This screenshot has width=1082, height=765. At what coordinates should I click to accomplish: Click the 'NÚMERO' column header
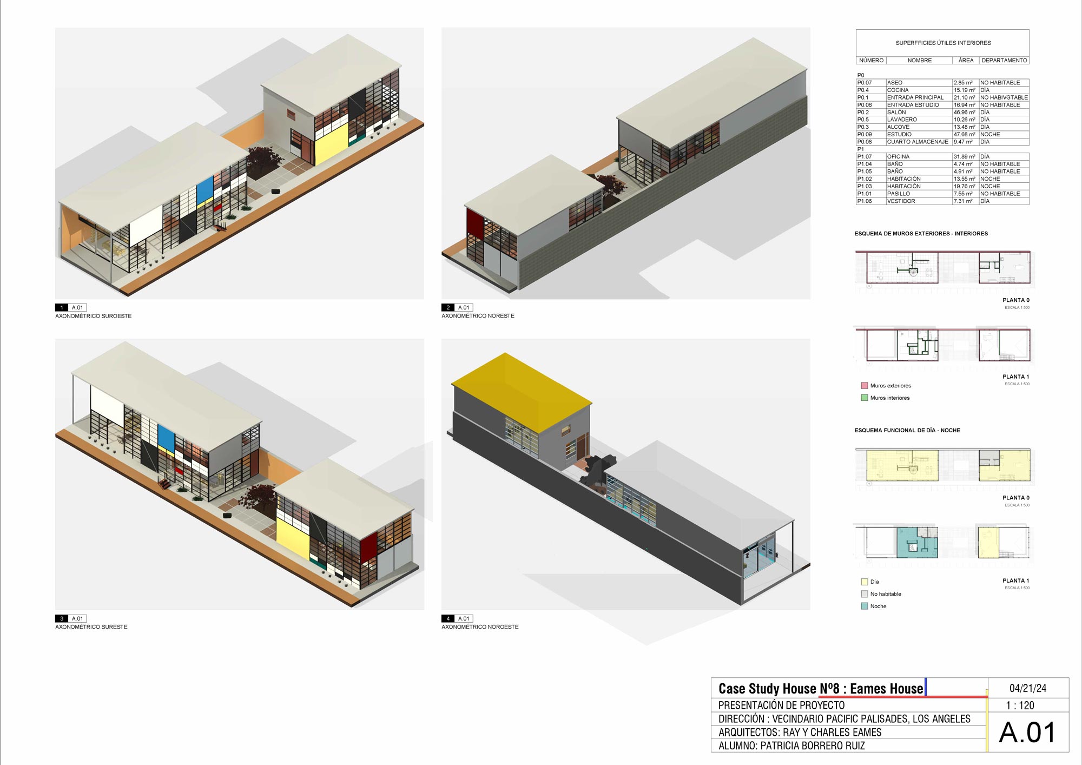tap(871, 61)
